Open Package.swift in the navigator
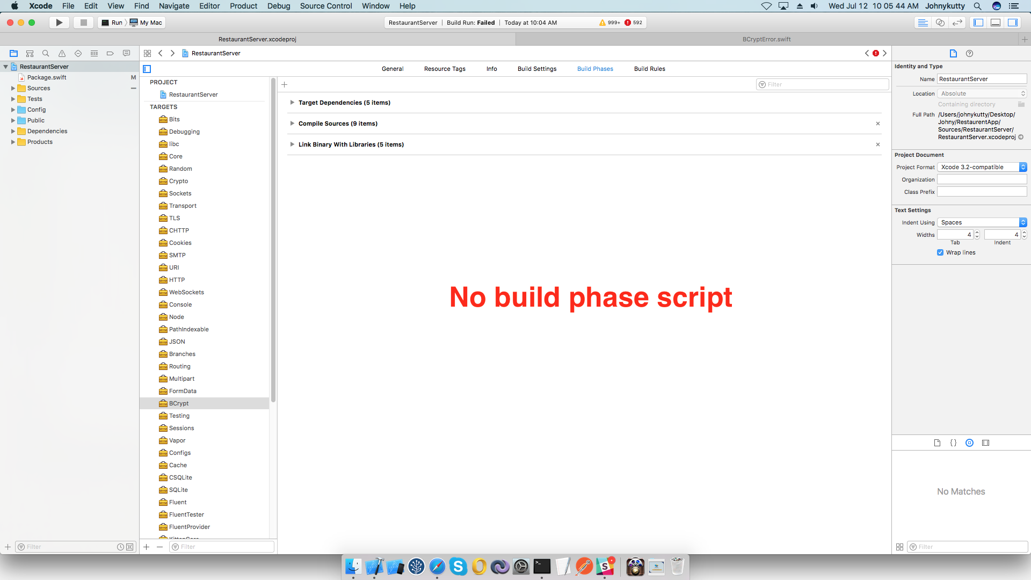 47,77
